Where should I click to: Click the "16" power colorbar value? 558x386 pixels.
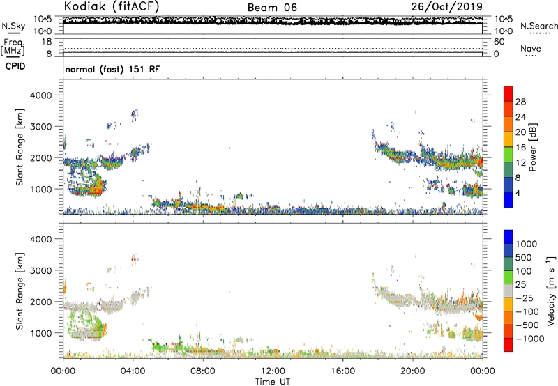click(x=520, y=148)
